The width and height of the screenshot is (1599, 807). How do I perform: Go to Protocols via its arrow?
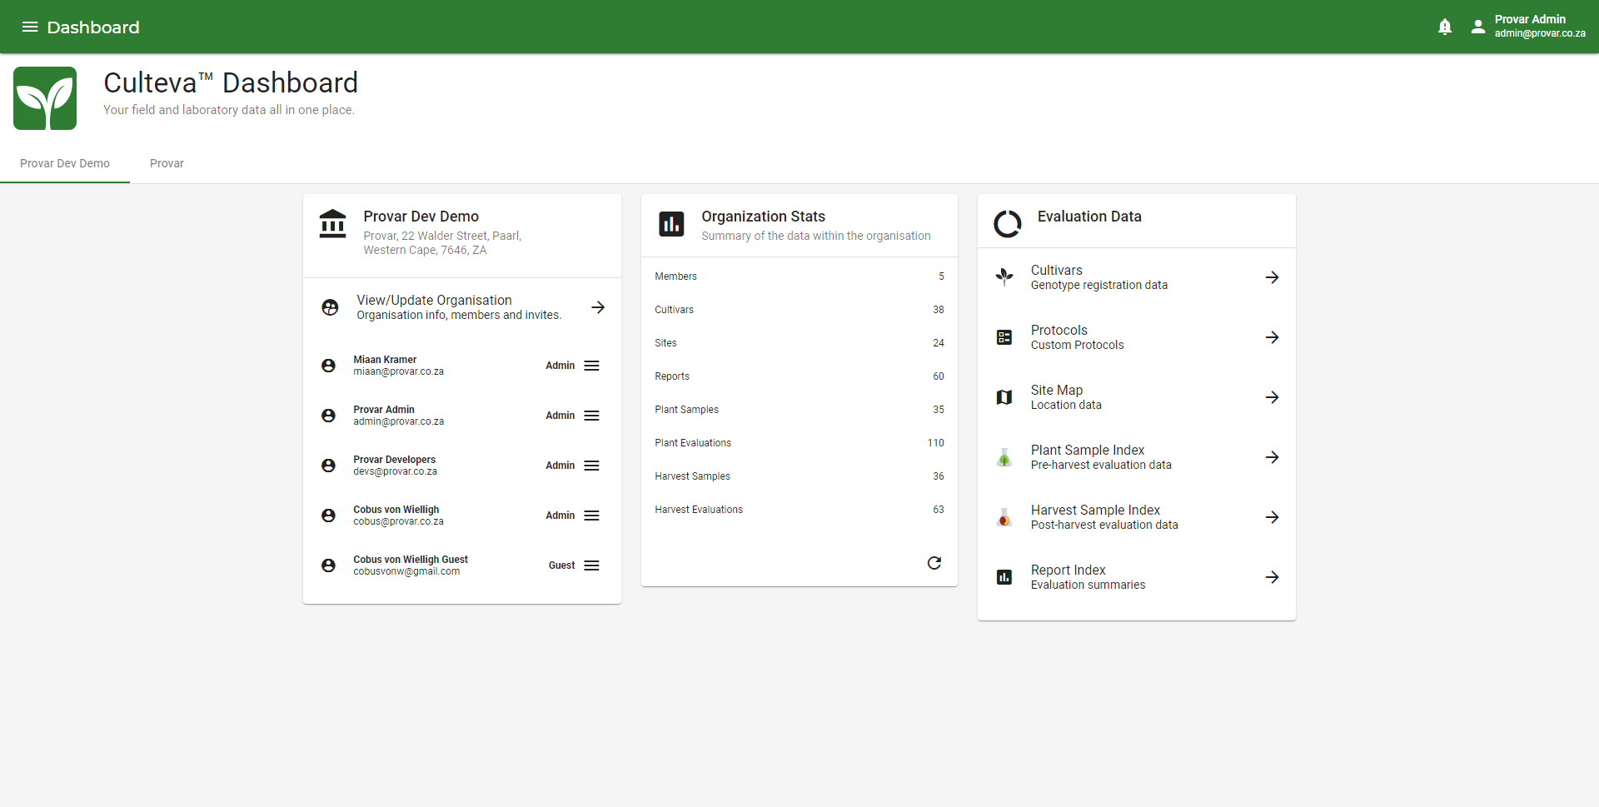[x=1273, y=337]
